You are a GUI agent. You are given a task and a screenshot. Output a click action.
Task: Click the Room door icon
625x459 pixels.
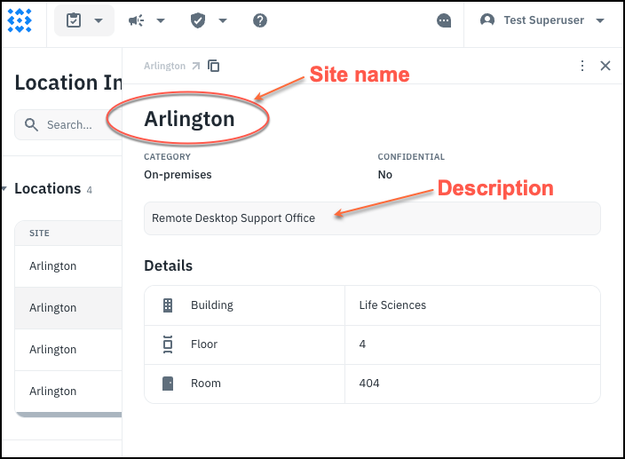coord(168,384)
